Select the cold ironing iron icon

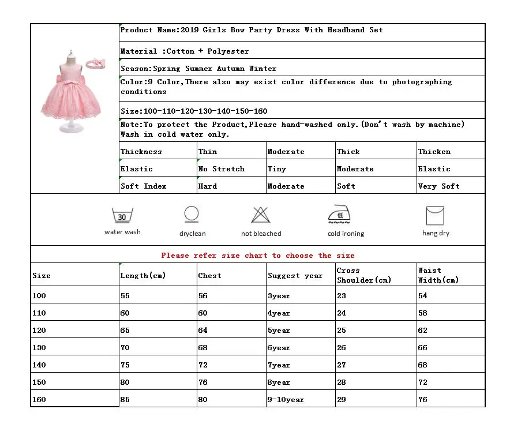click(x=339, y=214)
